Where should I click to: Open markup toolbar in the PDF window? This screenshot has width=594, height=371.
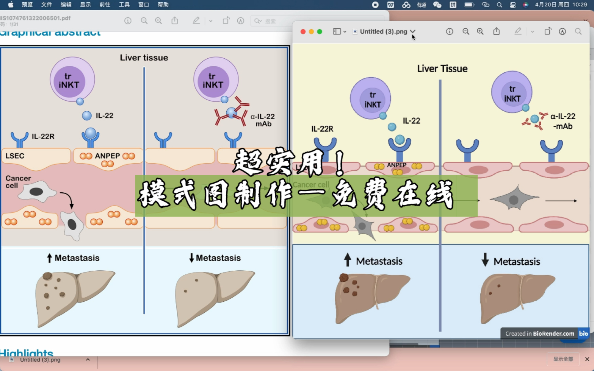tap(240, 21)
